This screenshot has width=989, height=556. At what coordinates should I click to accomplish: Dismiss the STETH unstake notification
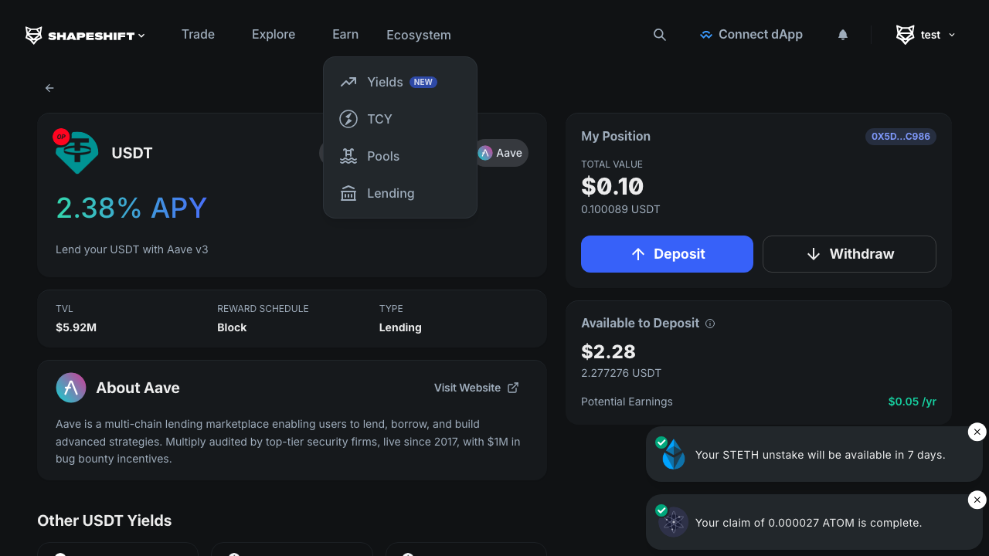point(977,432)
